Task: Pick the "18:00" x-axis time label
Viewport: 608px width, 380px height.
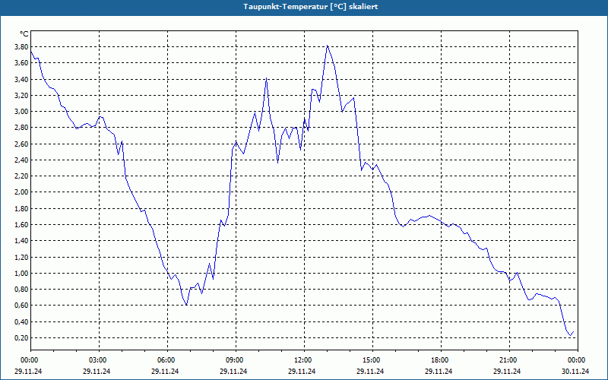Action: point(439,360)
